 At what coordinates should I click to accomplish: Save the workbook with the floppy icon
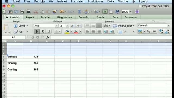coord(22,11)
